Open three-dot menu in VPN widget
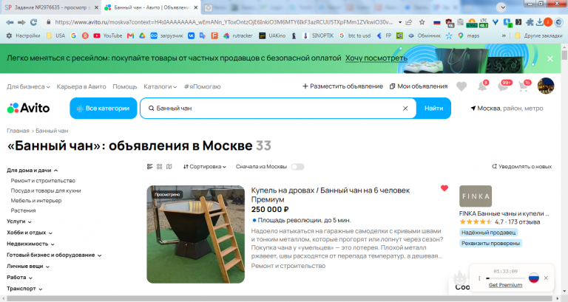568x302 pixels. tap(479, 278)
